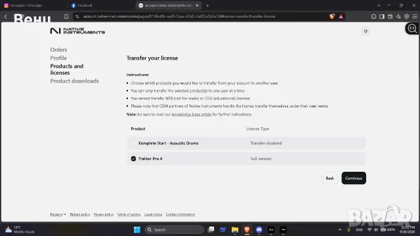Click the Traktor Pro 4 product name
This screenshot has height=236, width=420.
(150, 159)
